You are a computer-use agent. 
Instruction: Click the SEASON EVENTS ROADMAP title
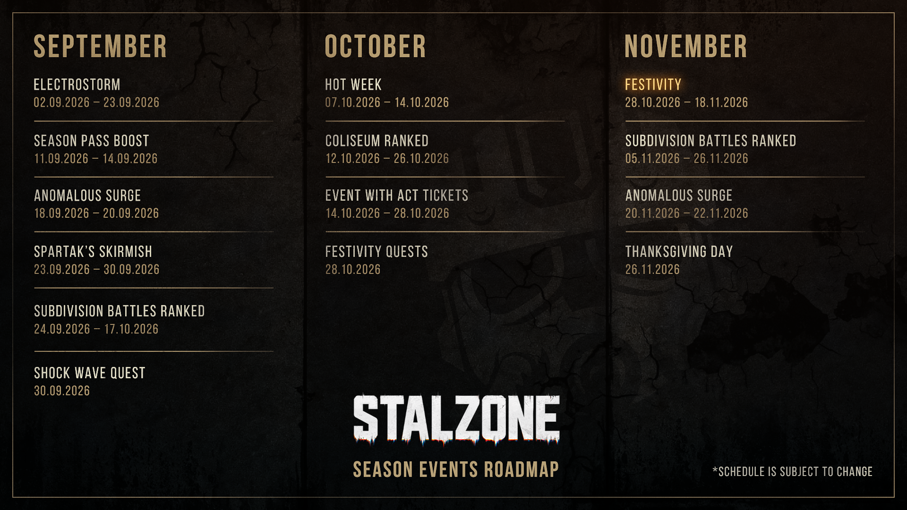tap(456, 470)
